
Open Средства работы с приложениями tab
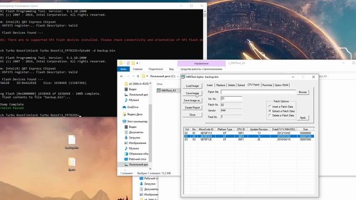201,69
